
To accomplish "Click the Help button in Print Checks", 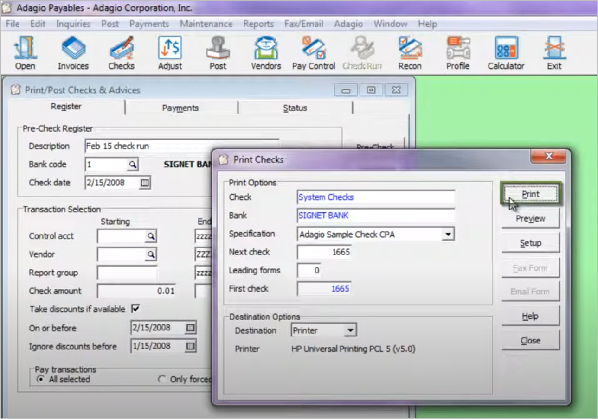I will (531, 316).
